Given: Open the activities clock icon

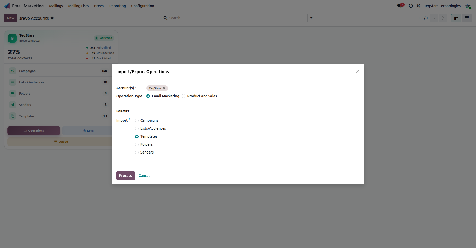Looking at the screenshot, I should click(x=411, y=6).
